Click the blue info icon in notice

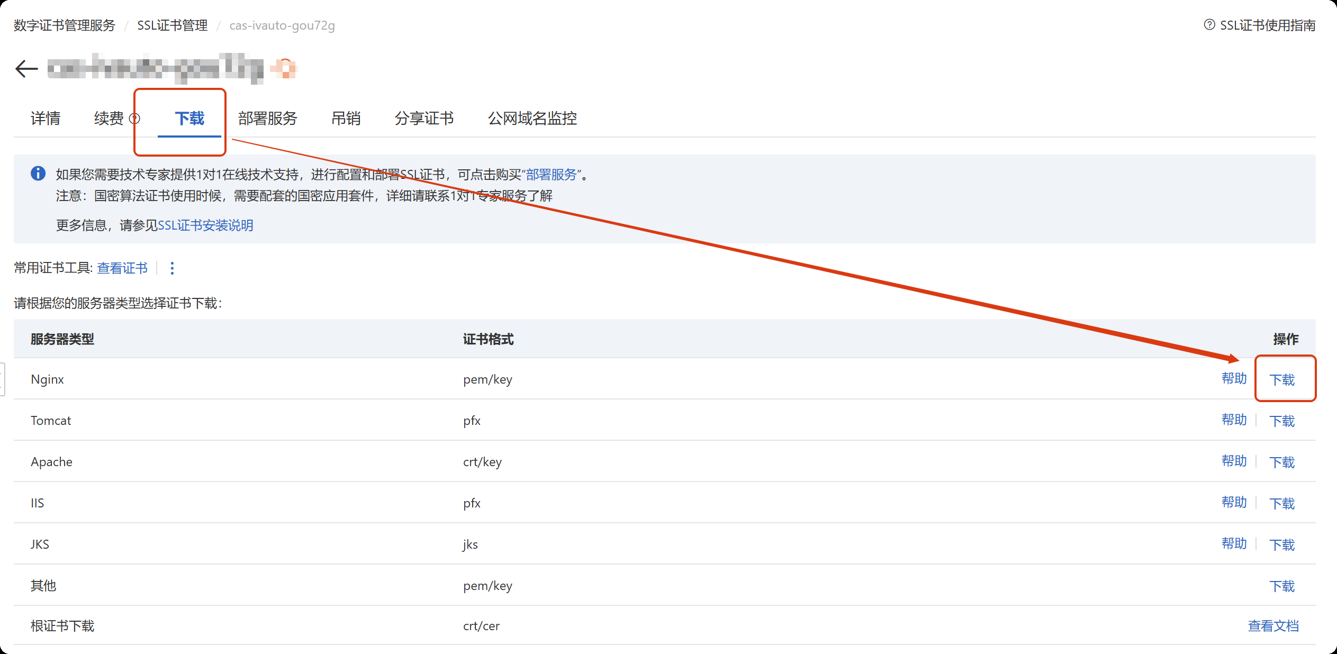[x=38, y=174]
